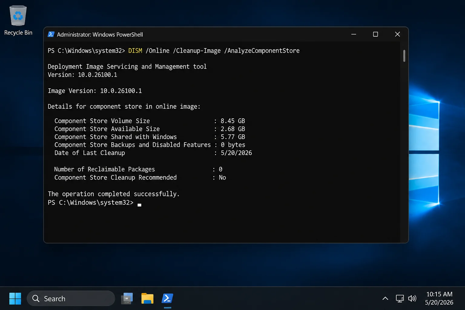Click the 'Administrator: Windows PowerShell' title text
This screenshot has height=310, width=465.
point(100,35)
